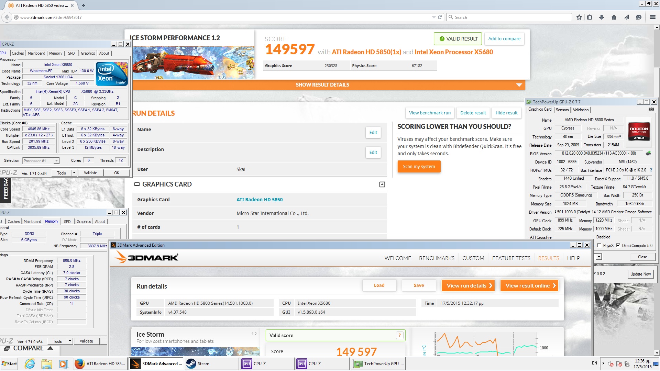660x371 pixels.
Task: Click View result online in 3DMark
Action: click(x=529, y=285)
